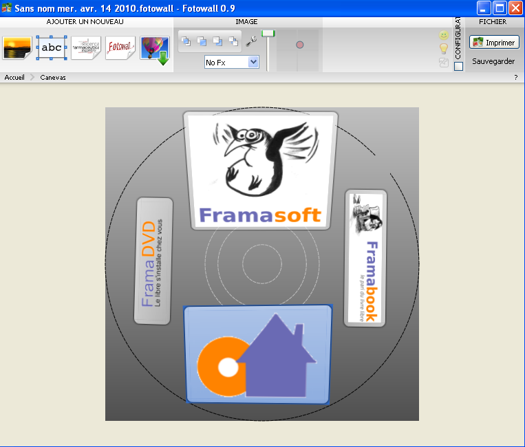Viewport: 525px width, 447px height.
Task: Select Canevas in the breadcrumb
Action: point(53,77)
